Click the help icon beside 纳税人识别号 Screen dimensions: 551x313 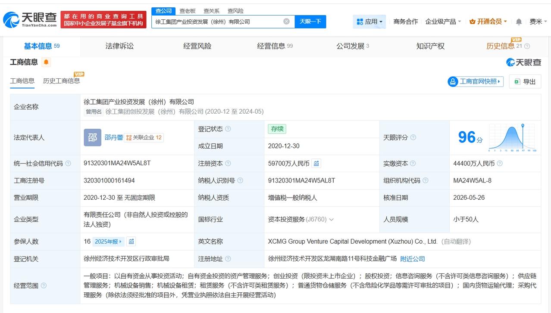click(x=240, y=180)
